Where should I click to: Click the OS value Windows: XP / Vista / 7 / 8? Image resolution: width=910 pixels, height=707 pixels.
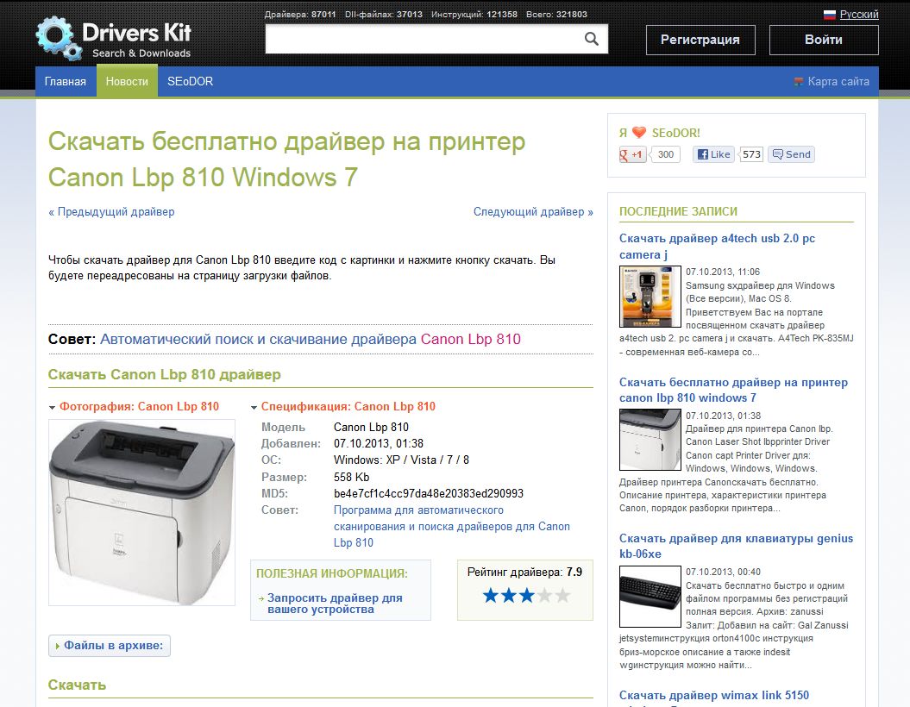pos(402,460)
